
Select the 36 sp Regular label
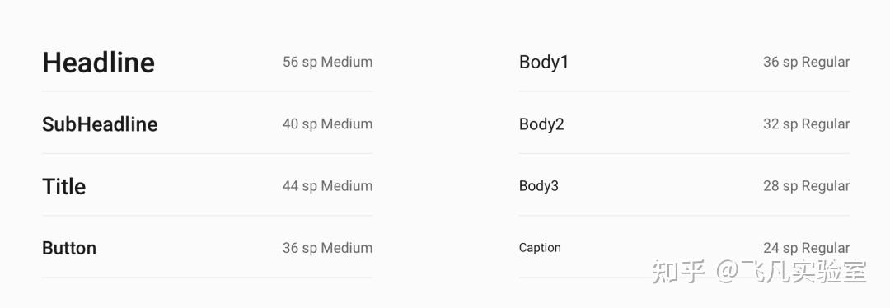click(x=807, y=62)
